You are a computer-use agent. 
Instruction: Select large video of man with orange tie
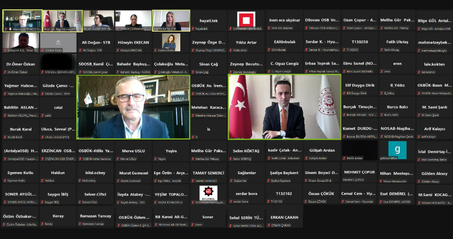click(x=284, y=107)
